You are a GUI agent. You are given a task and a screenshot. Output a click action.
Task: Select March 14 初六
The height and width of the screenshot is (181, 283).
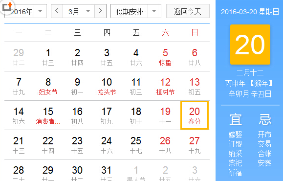(19, 115)
